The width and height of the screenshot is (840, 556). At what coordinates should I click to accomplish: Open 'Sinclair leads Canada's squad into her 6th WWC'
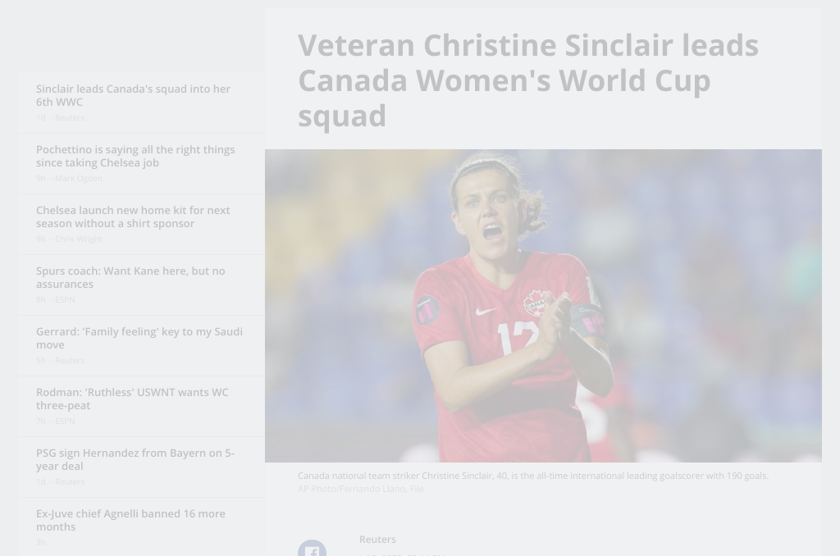[x=133, y=95]
